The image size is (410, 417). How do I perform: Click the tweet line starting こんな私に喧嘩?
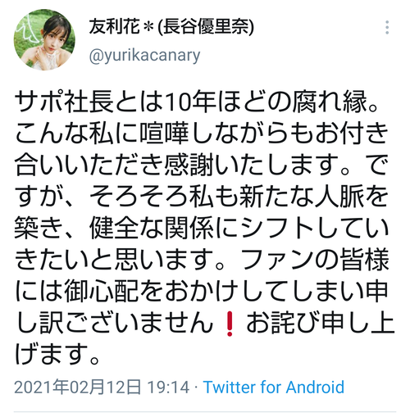[202, 134]
